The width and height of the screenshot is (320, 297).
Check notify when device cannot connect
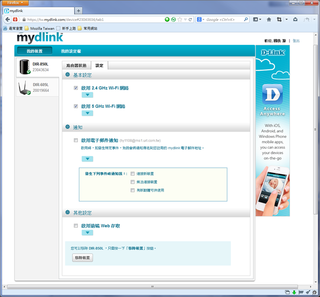132,182
